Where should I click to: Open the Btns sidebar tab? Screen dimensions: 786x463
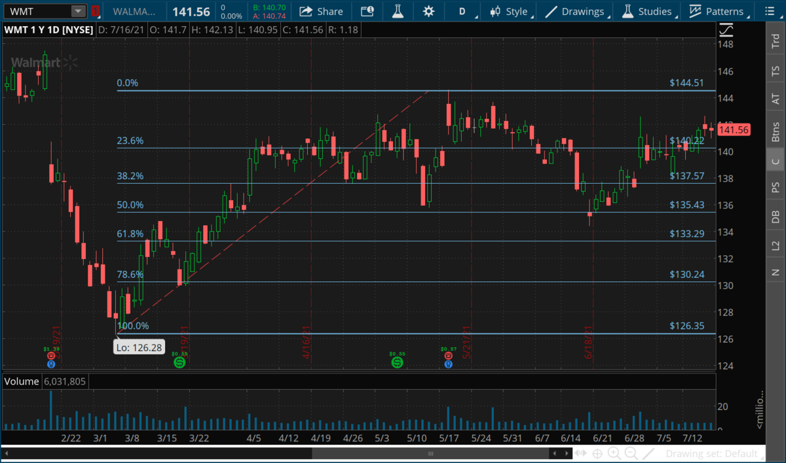776,131
